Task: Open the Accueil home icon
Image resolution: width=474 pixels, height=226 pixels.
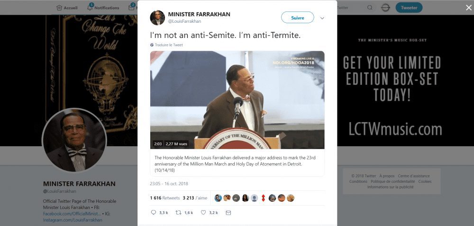Action: (x=59, y=8)
